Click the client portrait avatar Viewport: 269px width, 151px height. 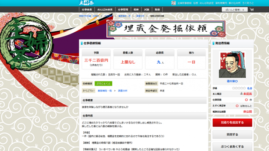click(x=232, y=65)
